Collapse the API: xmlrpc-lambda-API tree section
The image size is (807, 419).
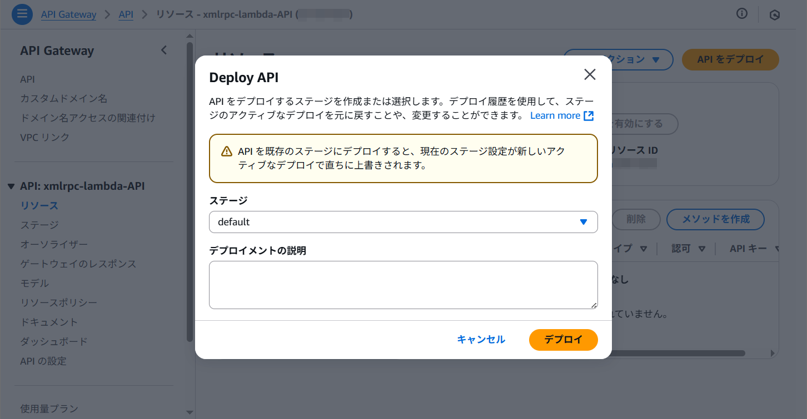coord(11,186)
